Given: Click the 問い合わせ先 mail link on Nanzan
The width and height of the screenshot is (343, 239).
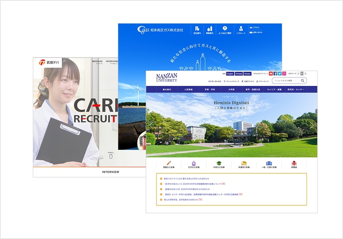Looking at the screenshot, I should coord(215,81).
